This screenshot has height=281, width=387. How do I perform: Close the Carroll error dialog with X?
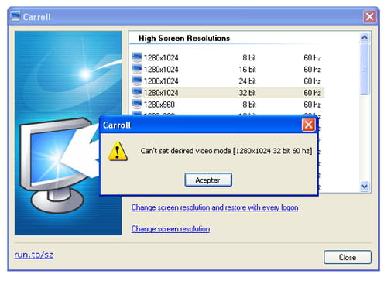pyautogui.click(x=308, y=125)
